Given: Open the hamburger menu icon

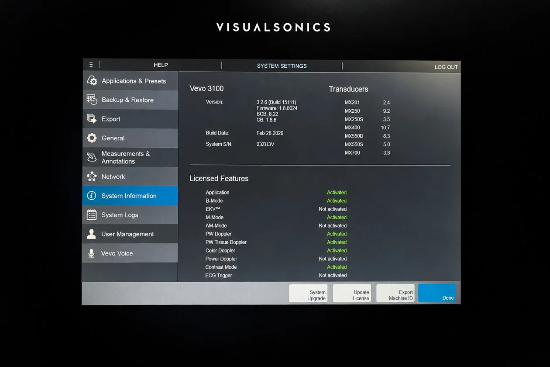Looking at the screenshot, I should point(91,65).
